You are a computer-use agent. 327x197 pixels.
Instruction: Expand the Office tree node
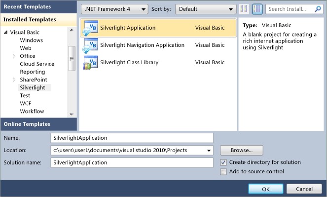point(14,56)
